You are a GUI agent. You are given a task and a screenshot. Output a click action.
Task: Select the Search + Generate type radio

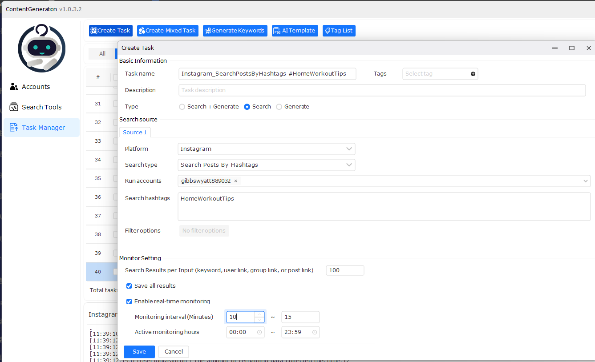pyautogui.click(x=182, y=107)
